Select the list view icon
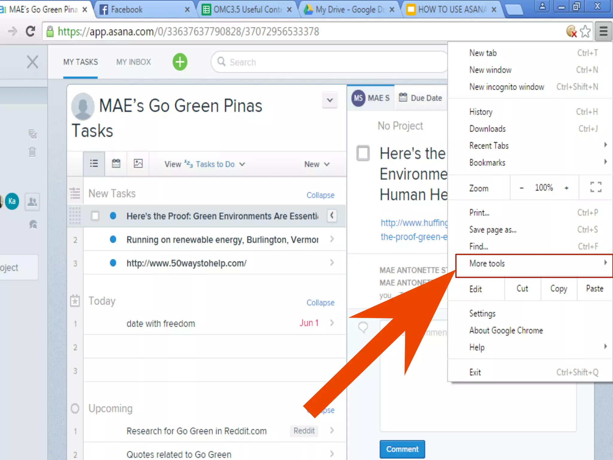Screen dimensions: 613x460 pos(94,164)
